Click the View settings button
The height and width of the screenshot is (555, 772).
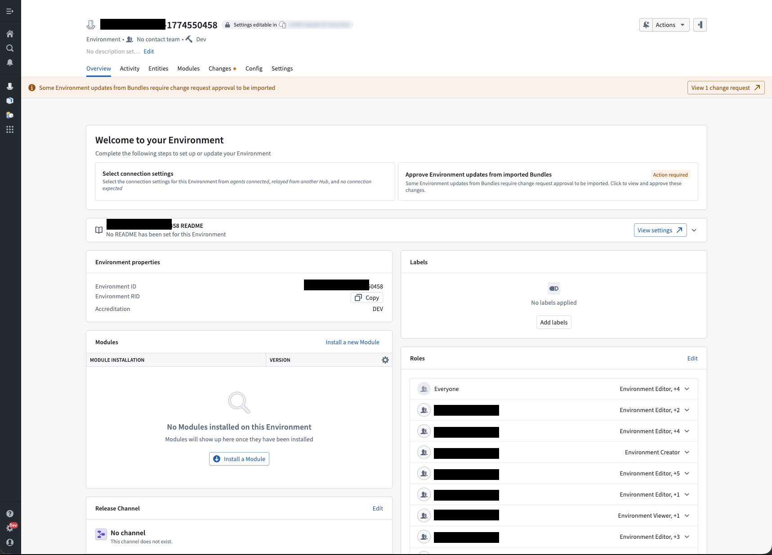click(x=660, y=230)
